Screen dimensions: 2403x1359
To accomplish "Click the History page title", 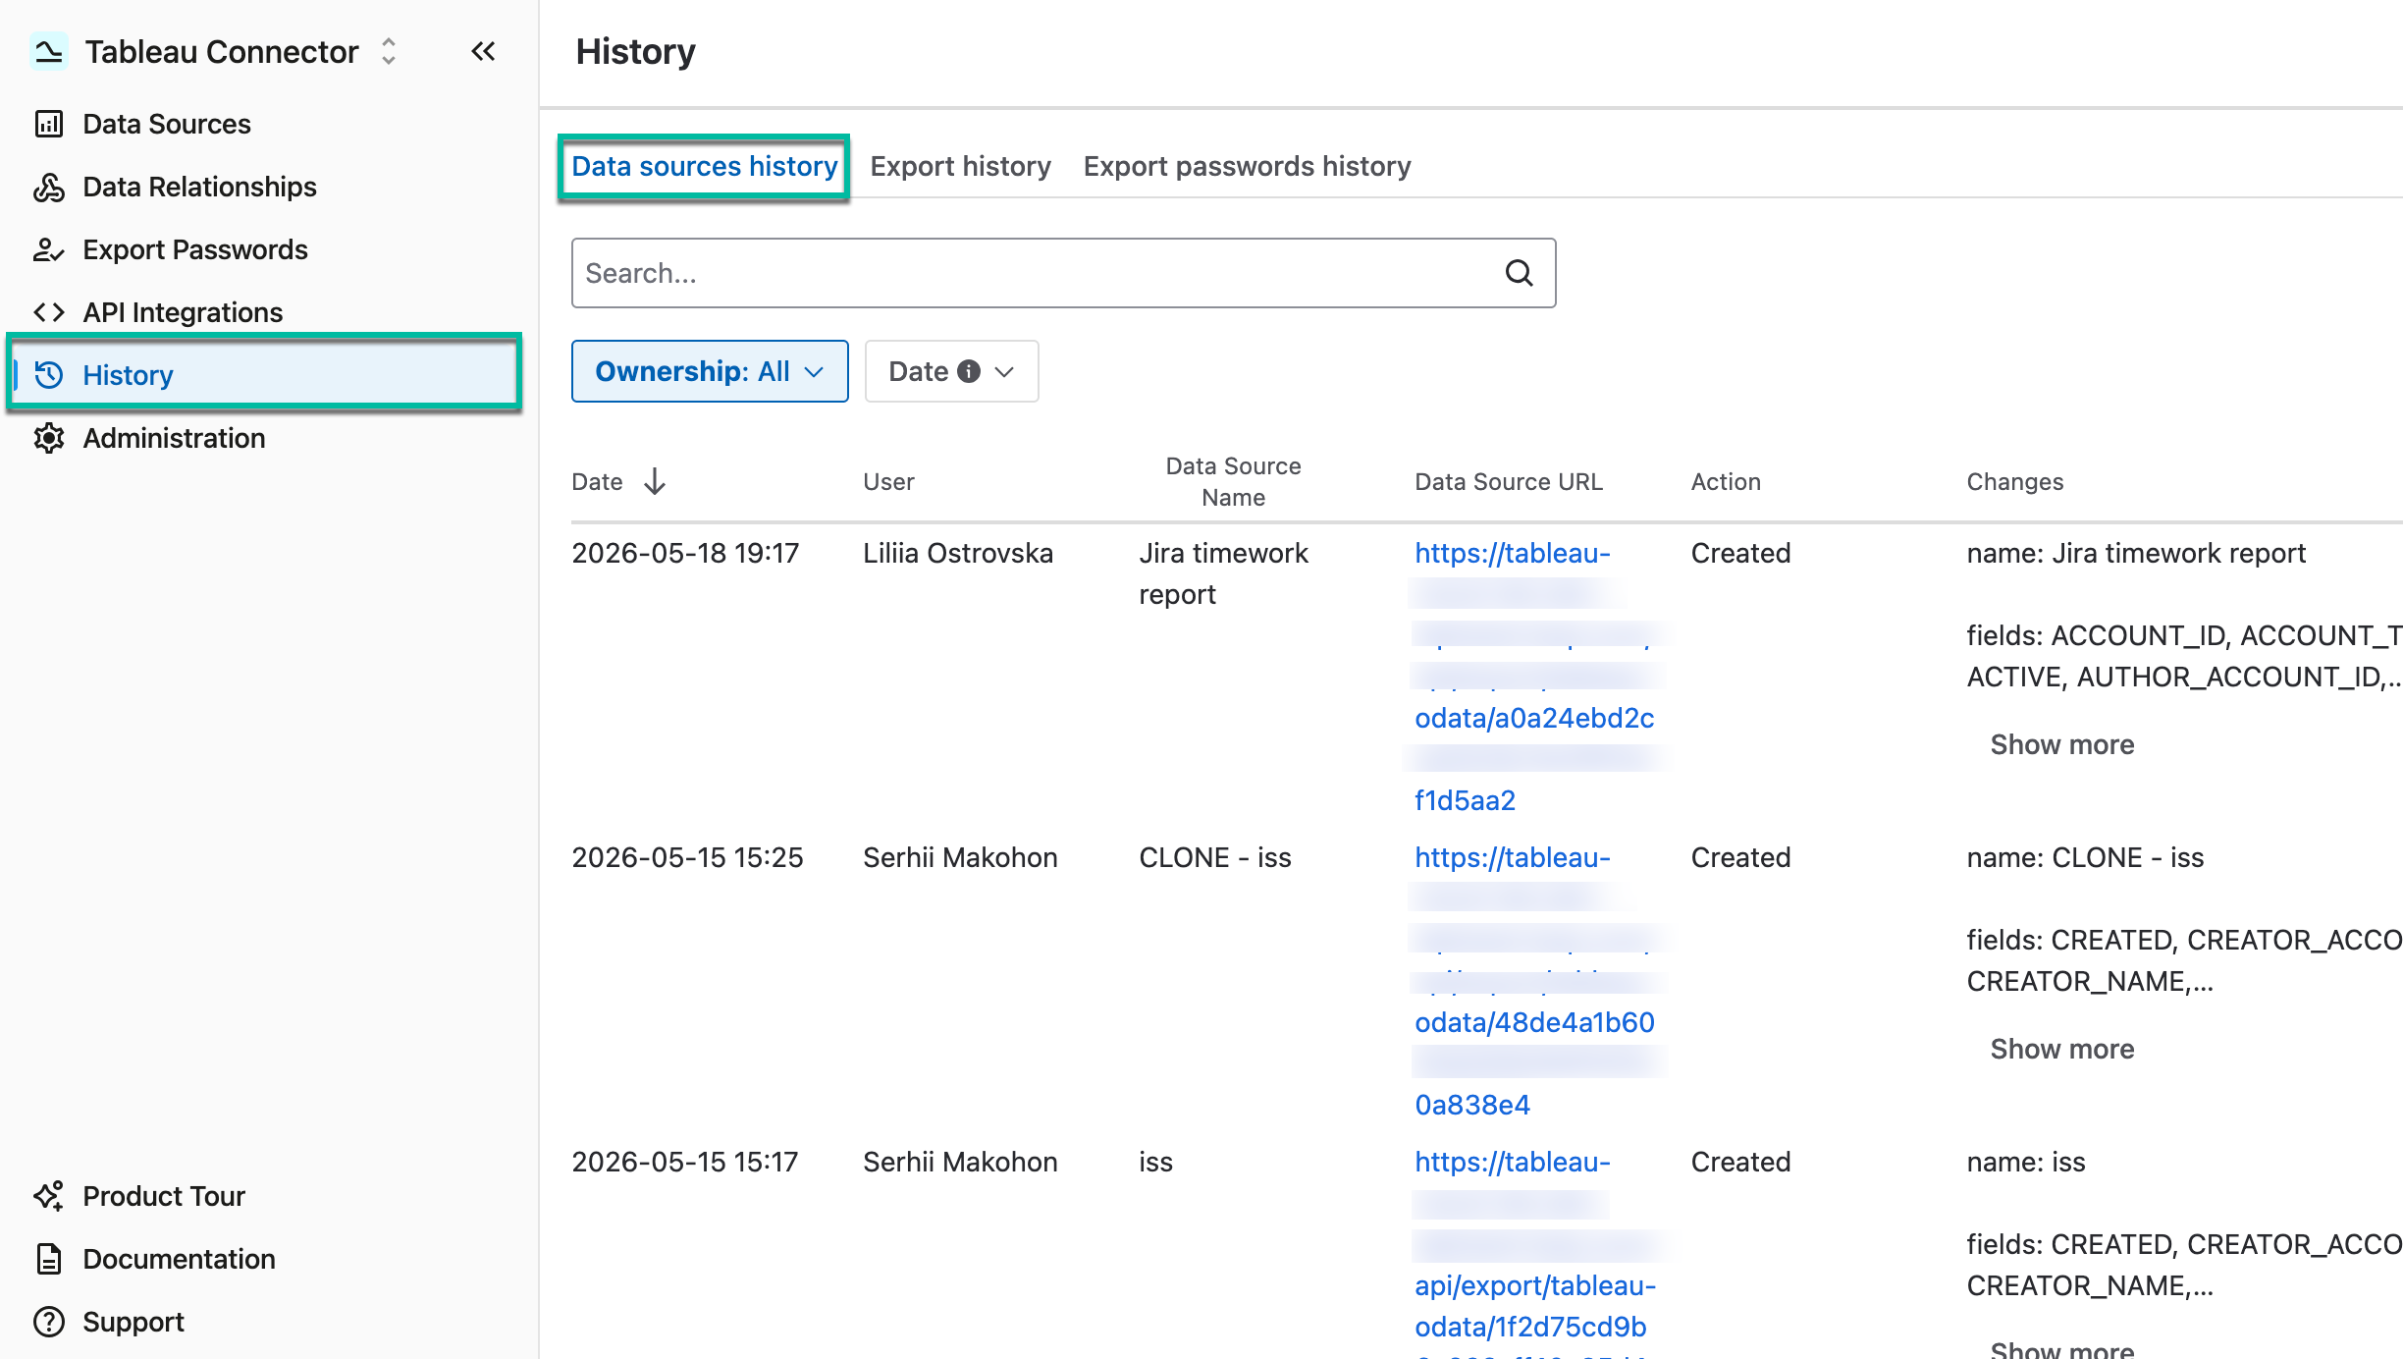I will tap(635, 51).
